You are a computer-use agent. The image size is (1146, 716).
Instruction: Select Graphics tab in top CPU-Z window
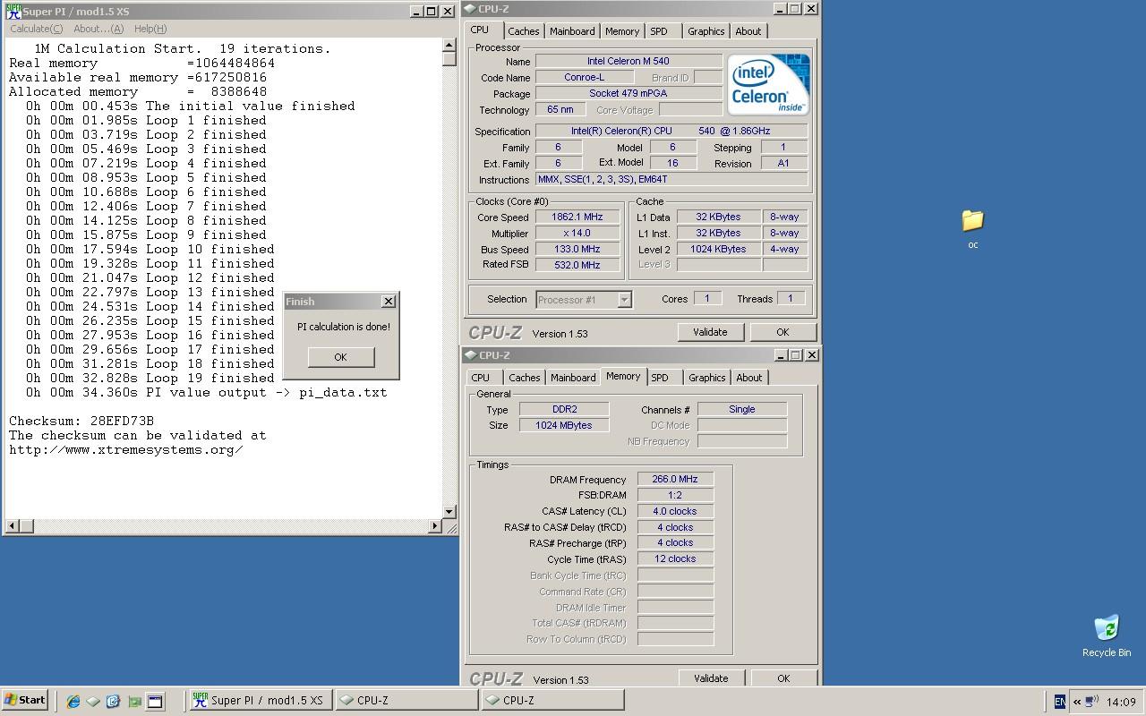coord(706,31)
